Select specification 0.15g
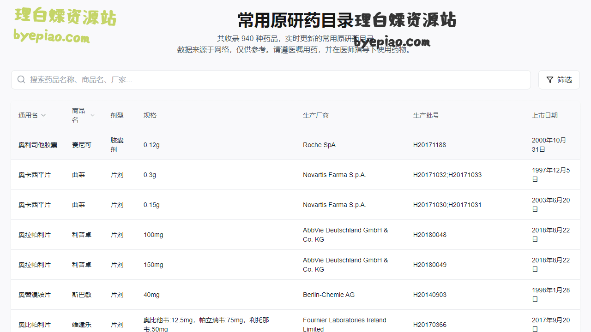The height and width of the screenshot is (332, 591). (151, 205)
